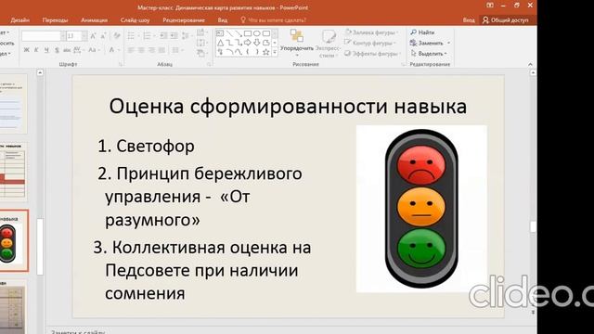
Task: Expand the full shapes gallery
Action: (x=275, y=52)
